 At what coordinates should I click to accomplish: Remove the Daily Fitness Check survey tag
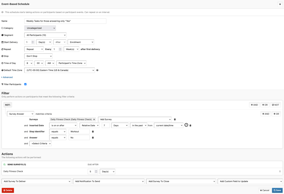(x=94, y=119)
